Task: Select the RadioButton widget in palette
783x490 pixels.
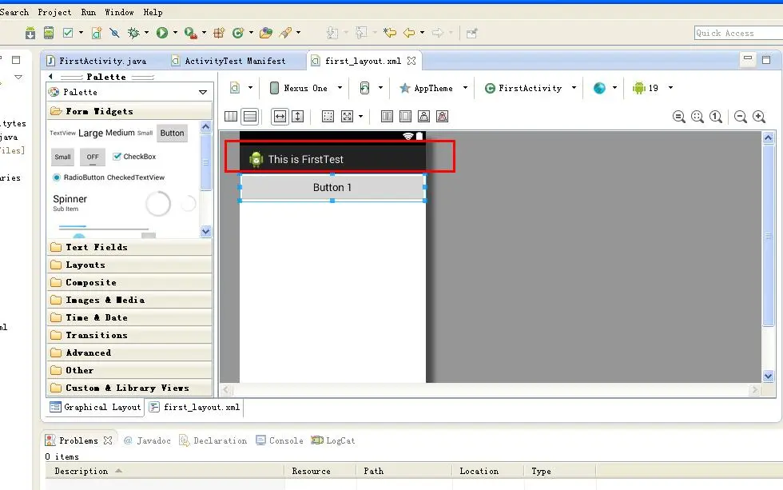Action: click(x=79, y=177)
